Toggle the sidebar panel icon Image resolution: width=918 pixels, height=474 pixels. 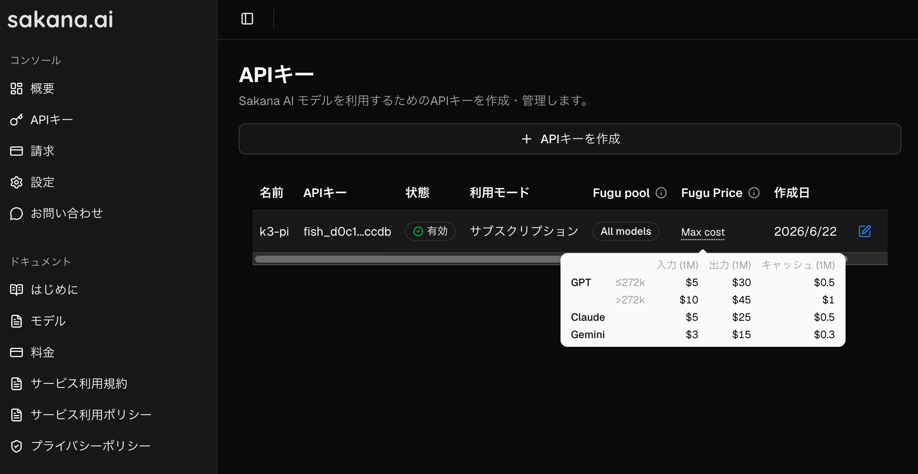tap(247, 19)
